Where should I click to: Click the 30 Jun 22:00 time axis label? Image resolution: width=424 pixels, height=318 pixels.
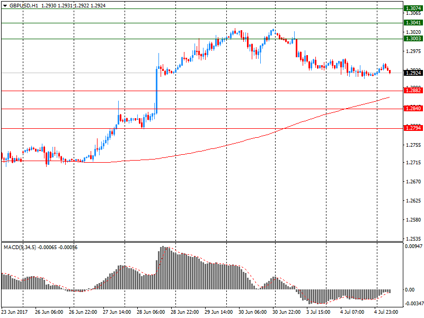pyautogui.click(x=287, y=312)
